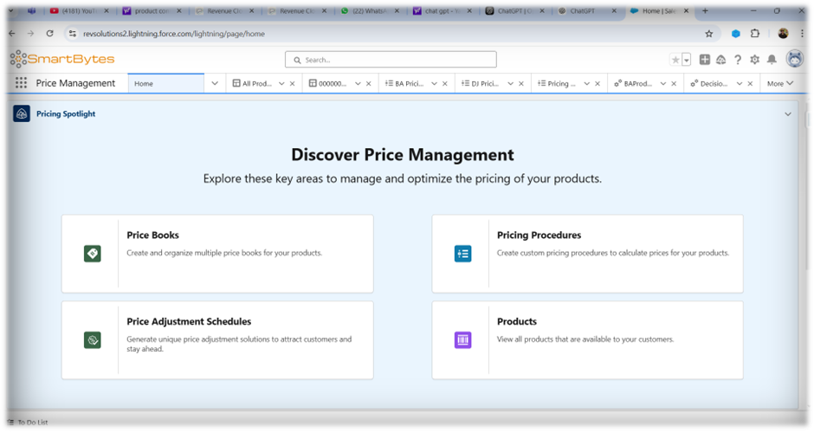This screenshot has height=432, width=814.
Task: Open the user profile avatar
Action: pyautogui.click(x=794, y=59)
